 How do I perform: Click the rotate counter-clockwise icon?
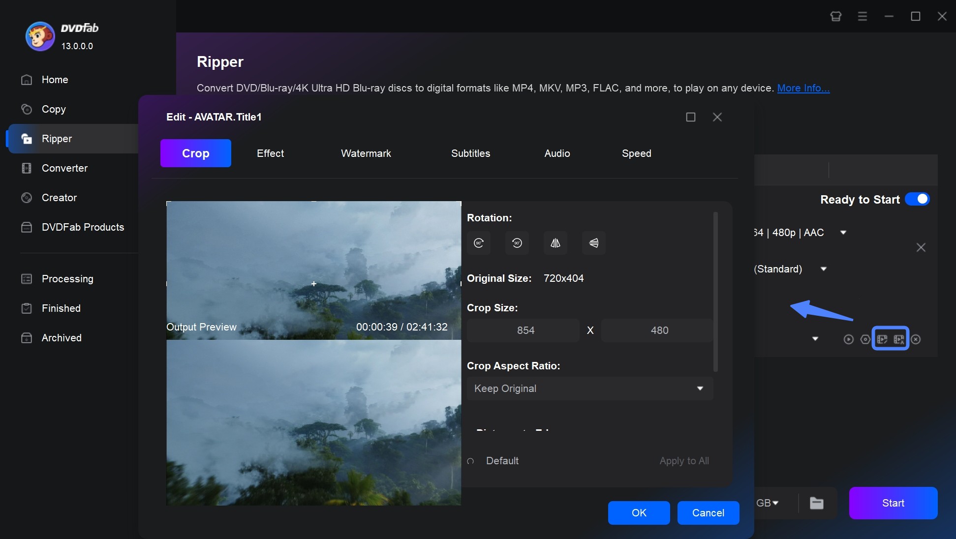click(517, 242)
